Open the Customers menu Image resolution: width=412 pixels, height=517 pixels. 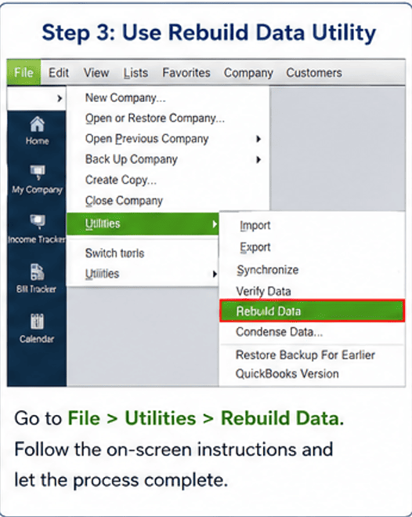point(314,72)
